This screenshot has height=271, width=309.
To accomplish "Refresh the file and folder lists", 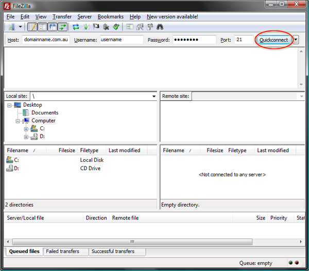I will pos(76,27).
